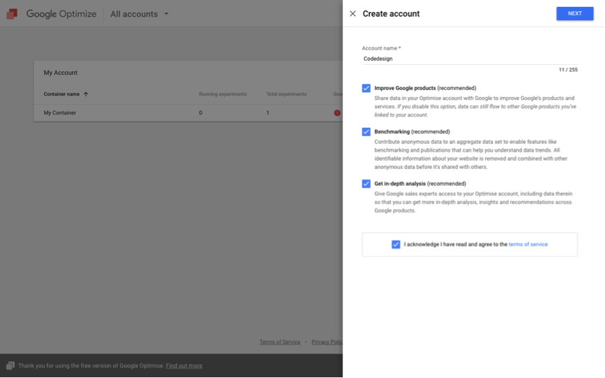Viewport: 605px width, 378px height.
Task: Click the Account name input field
Action: [x=469, y=59]
